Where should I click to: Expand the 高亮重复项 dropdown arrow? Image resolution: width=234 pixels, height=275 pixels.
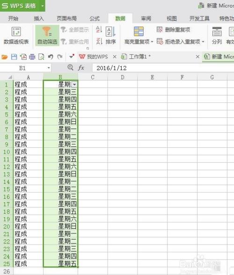point(152,42)
